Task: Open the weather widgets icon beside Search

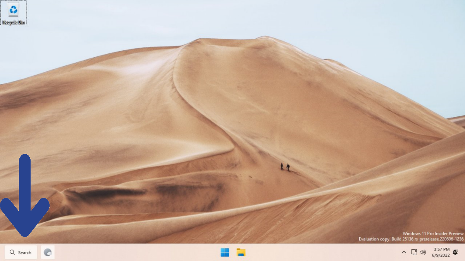Action: point(48,252)
